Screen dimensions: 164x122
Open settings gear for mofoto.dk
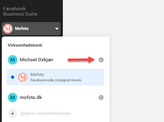click(101, 97)
